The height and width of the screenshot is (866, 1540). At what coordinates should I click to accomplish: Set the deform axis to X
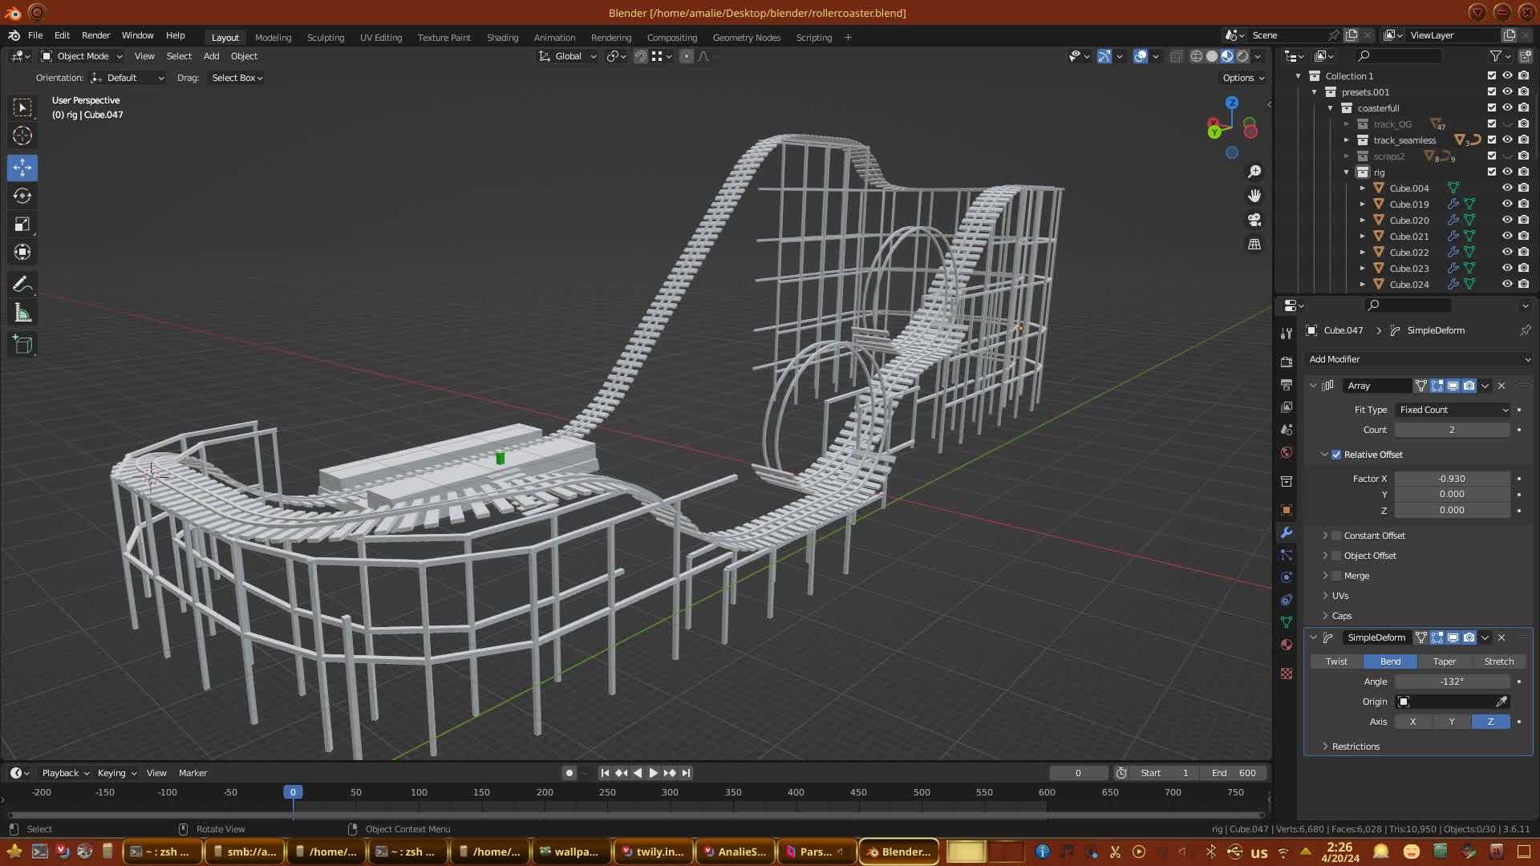coord(1412,722)
